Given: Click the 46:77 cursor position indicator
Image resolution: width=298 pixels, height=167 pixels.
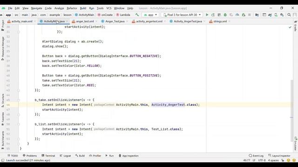Looking at the screenshot, I should [246, 160].
